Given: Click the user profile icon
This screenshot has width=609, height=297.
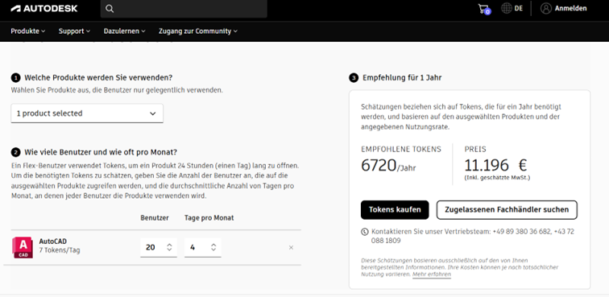Looking at the screenshot, I should point(545,8).
